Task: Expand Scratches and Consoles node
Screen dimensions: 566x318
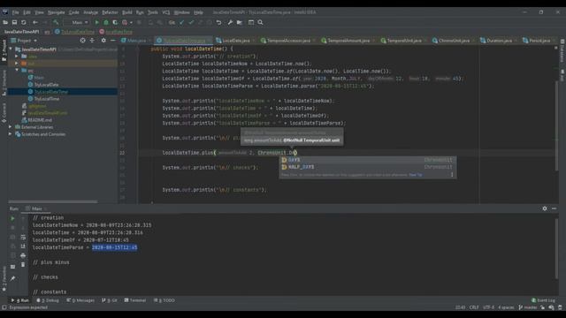Action: [11, 134]
